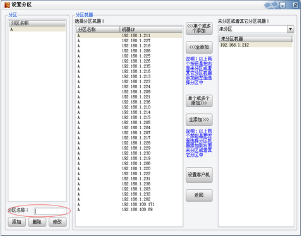
Task: Select machine row 192.168.1.221
Action: [x=129, y=97]
